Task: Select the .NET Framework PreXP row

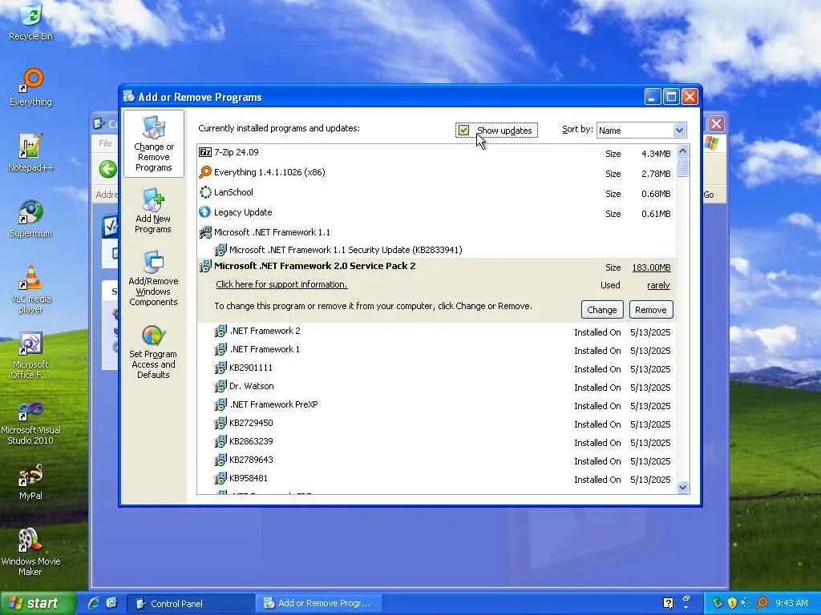Action: (436, 404)
